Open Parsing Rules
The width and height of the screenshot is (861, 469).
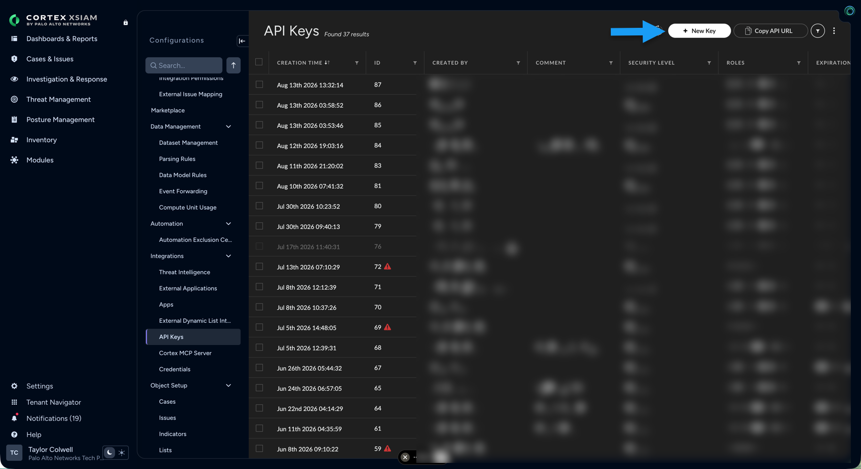point(177,159)
